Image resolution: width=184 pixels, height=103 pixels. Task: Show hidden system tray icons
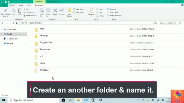(x=139, y=100)
